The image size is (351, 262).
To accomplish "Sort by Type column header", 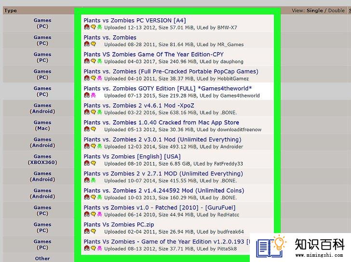I will (11, 11).
